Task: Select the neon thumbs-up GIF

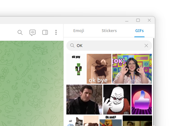Action: pyautogui.click(x=142, y=100)
